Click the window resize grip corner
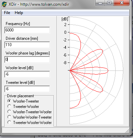The height and width of the screenshot is (138, 133). (x=127, y=131)
